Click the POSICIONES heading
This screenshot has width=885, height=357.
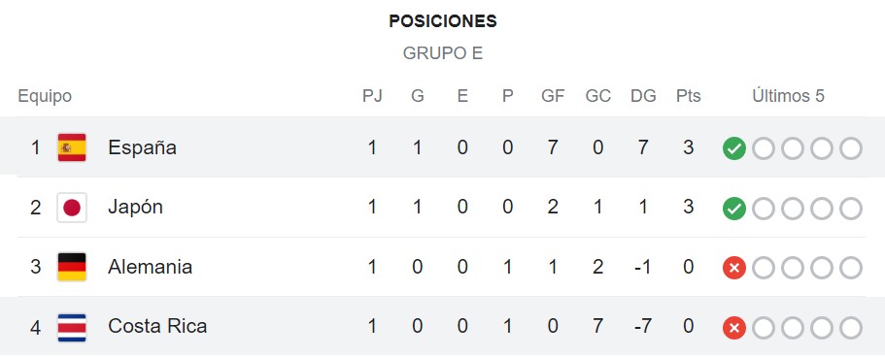click(x=443, y=21)
